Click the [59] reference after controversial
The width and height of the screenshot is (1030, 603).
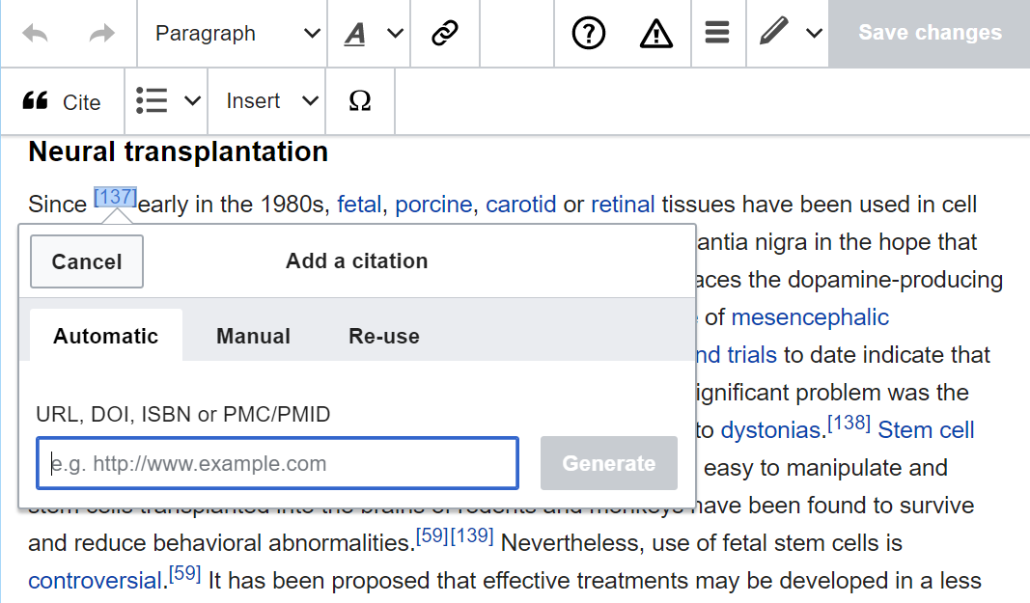pos(184,573)
